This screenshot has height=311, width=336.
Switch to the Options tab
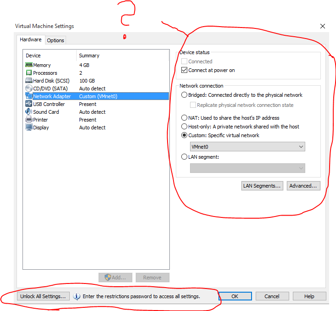coord(56,40)
